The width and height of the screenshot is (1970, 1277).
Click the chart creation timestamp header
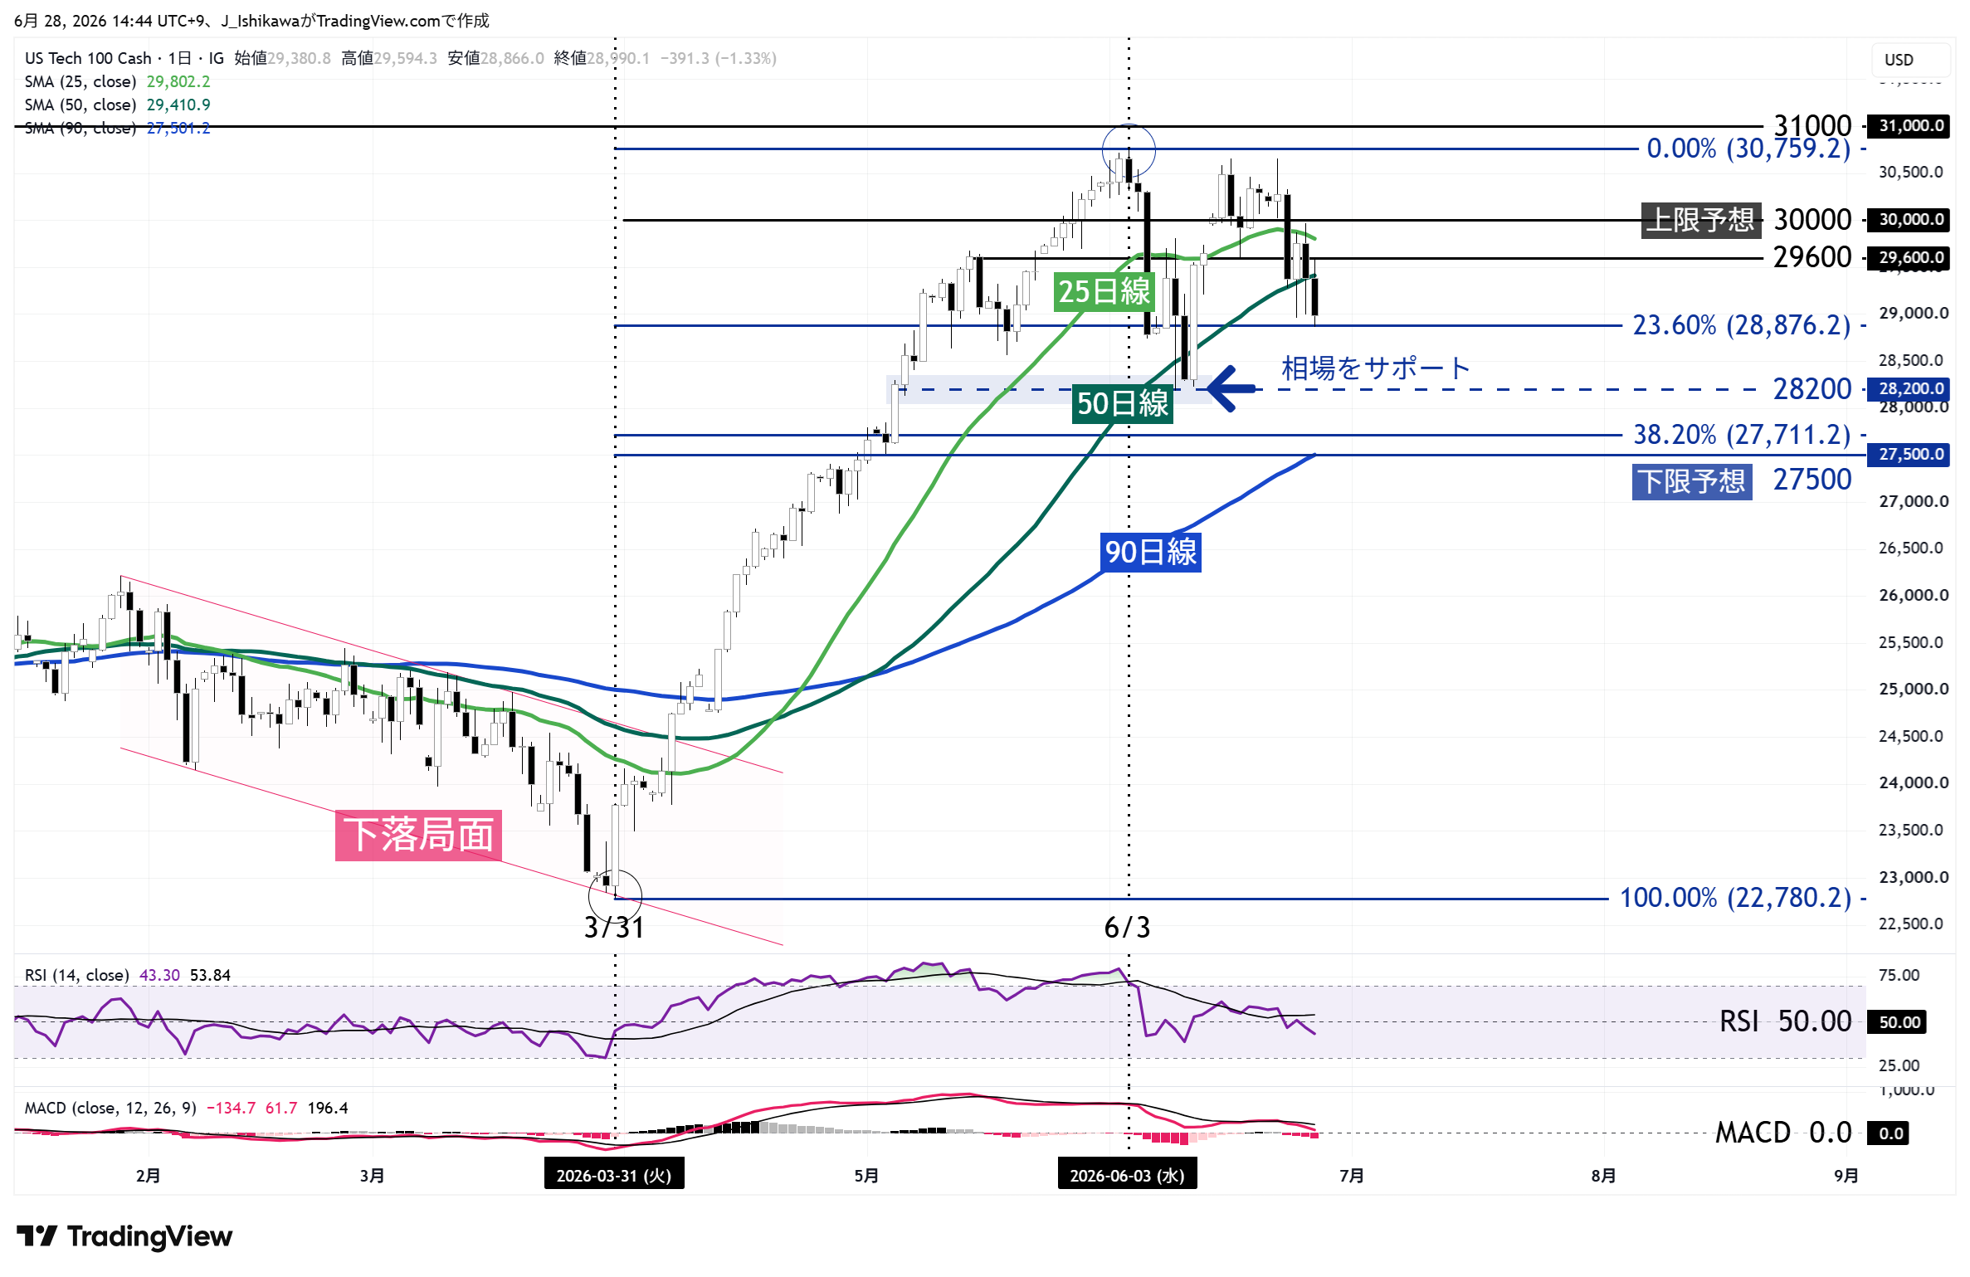252,21
